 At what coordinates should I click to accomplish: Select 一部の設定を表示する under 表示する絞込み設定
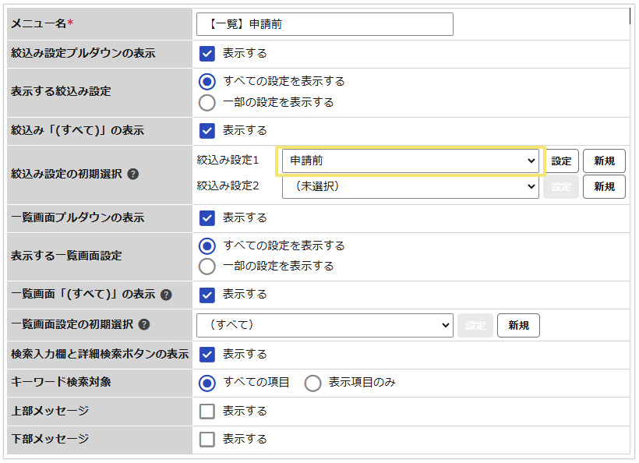(x=207, y=103)
